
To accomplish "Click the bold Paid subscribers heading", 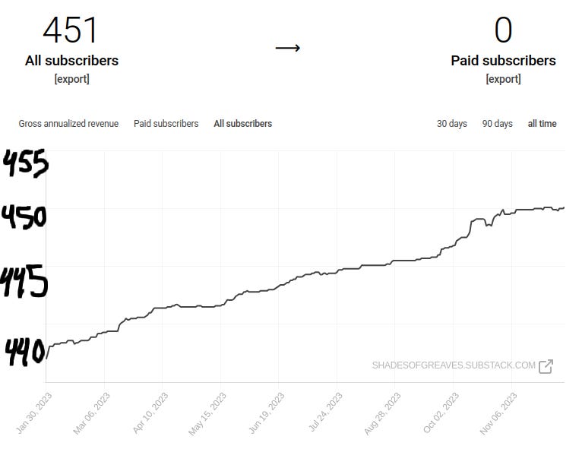I will pyautogui.click(x=503, y=61).
